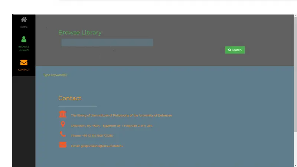The image size is (297, 167).
Task: Click the map pin location icon
Action: tap(63, 124)
